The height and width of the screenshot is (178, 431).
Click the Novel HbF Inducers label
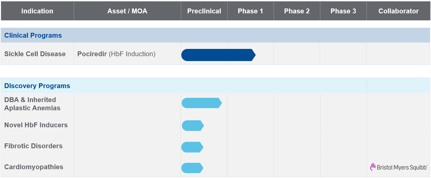[36, 125]
